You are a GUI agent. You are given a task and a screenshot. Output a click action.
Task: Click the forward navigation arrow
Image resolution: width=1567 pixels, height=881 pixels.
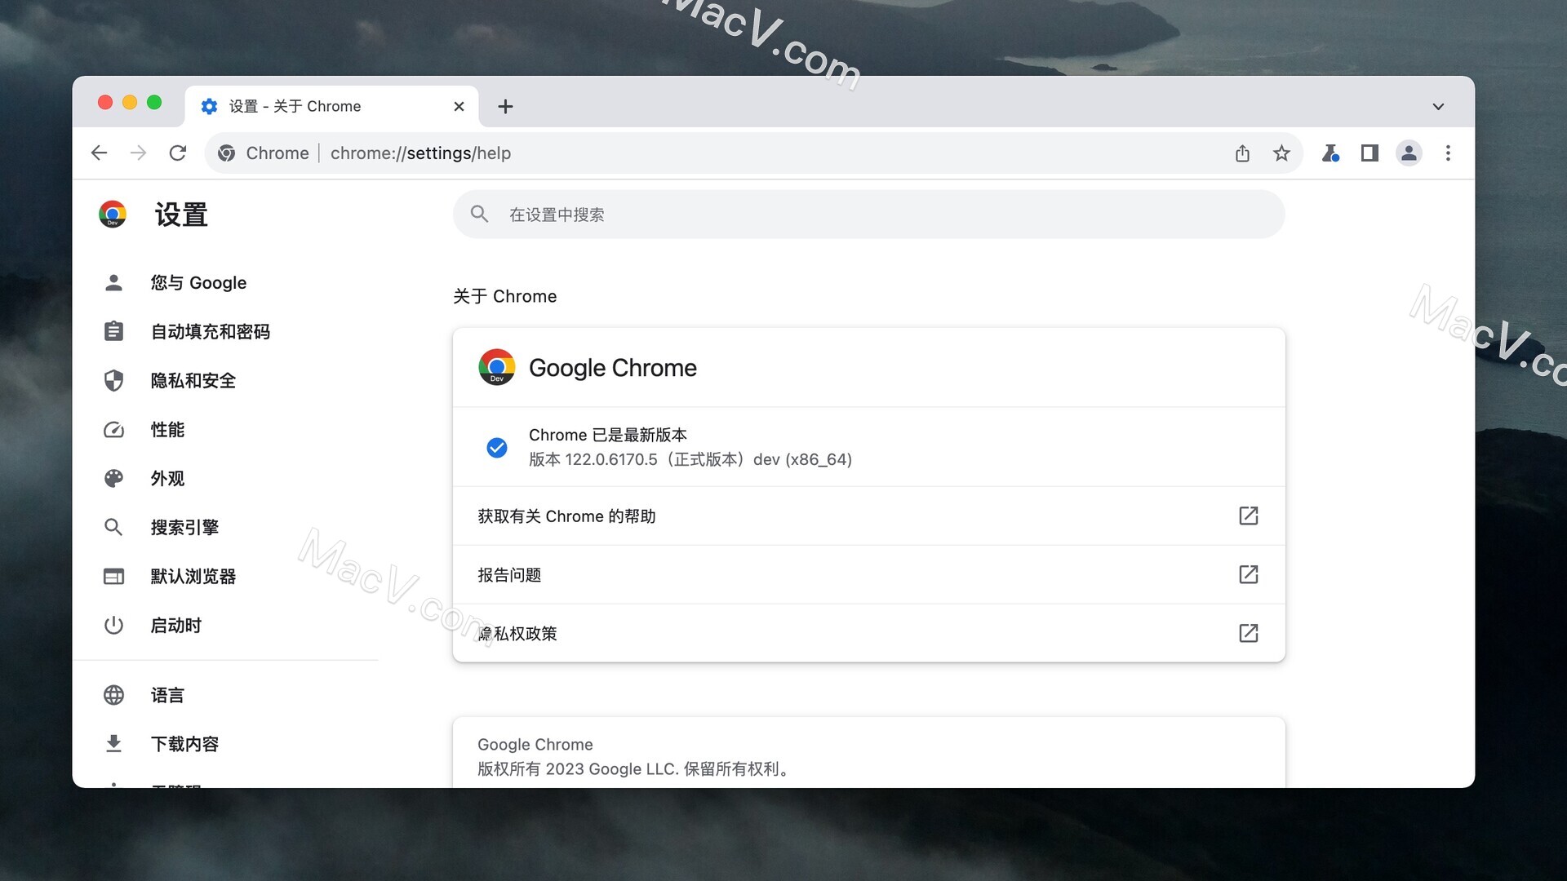pyautogui.click(x=139, y=153)
